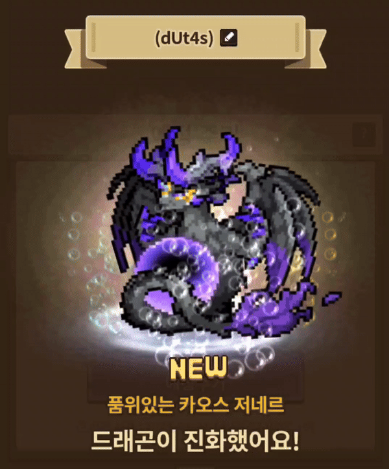Click the floating purple feather beside the dragon
This screenshot has height=469, width=389.
[332, 298]
